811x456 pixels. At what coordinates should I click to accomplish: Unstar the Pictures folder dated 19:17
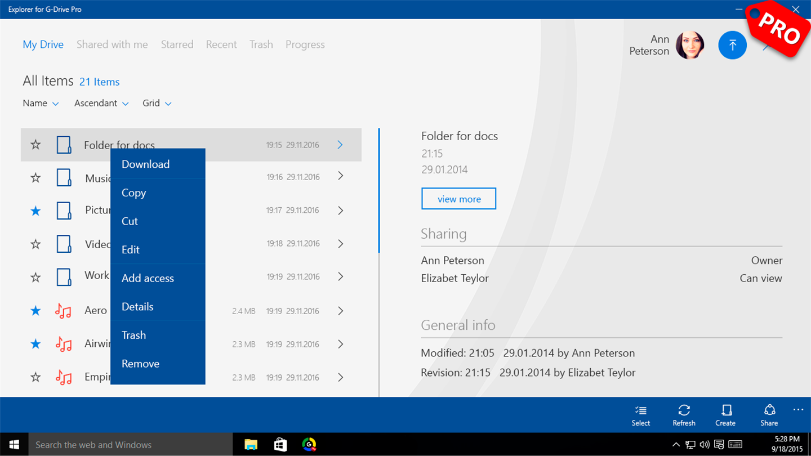tap(35, 211)
